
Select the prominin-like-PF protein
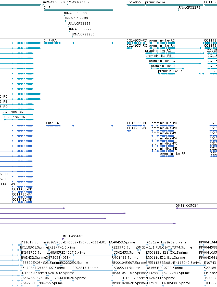167,156
